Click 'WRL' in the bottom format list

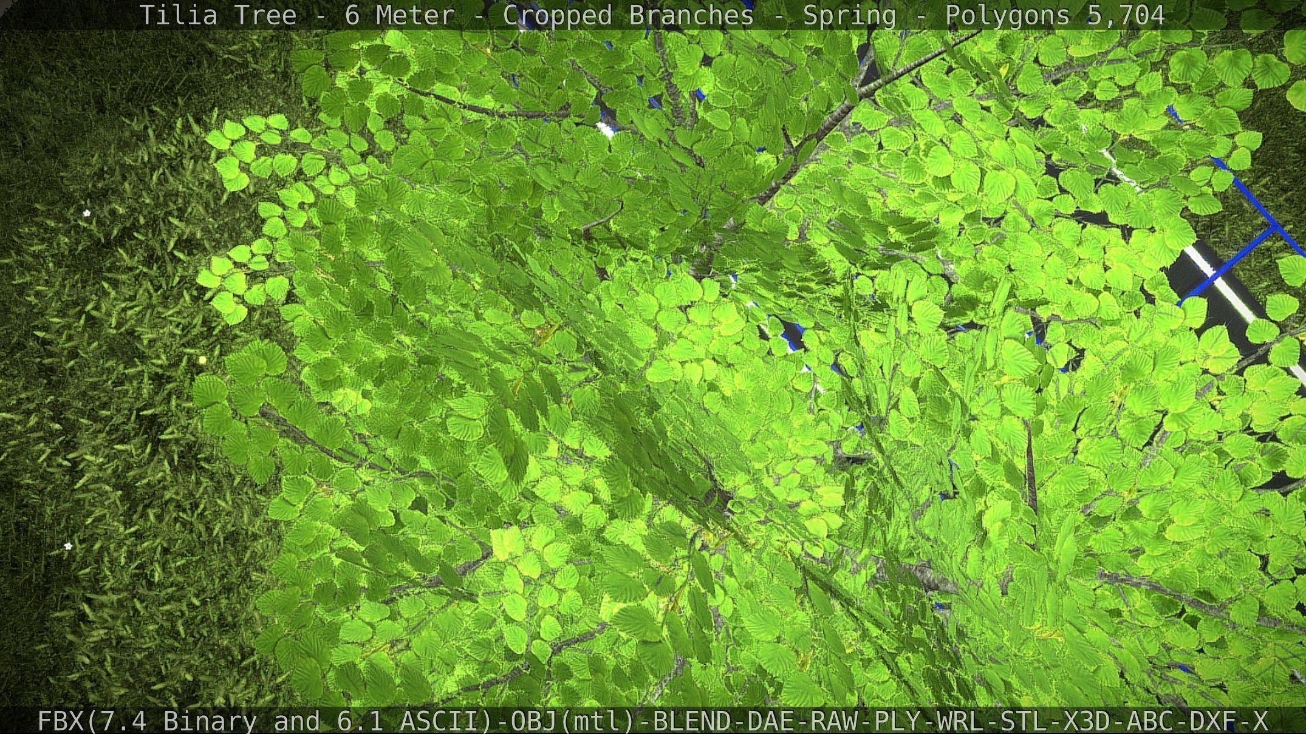(960, 721)
